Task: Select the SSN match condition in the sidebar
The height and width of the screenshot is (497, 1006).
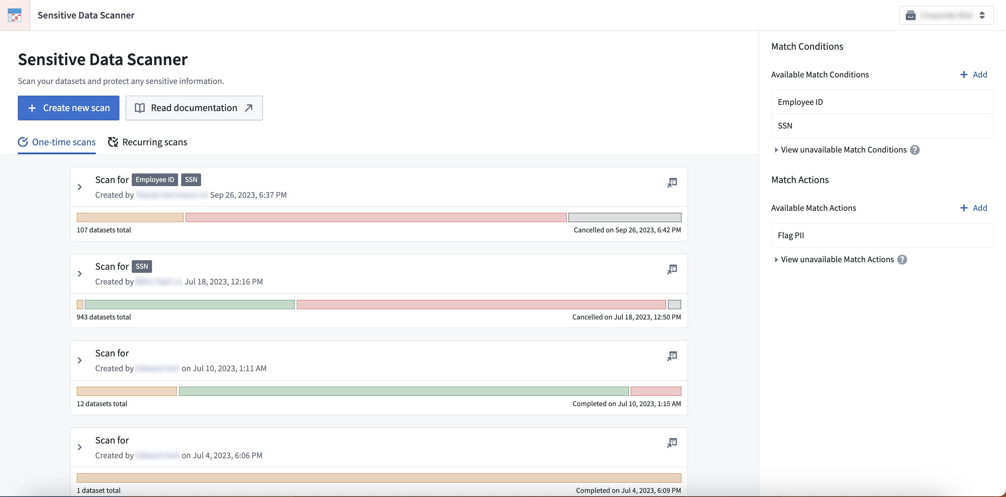Action: pos(882,125)
